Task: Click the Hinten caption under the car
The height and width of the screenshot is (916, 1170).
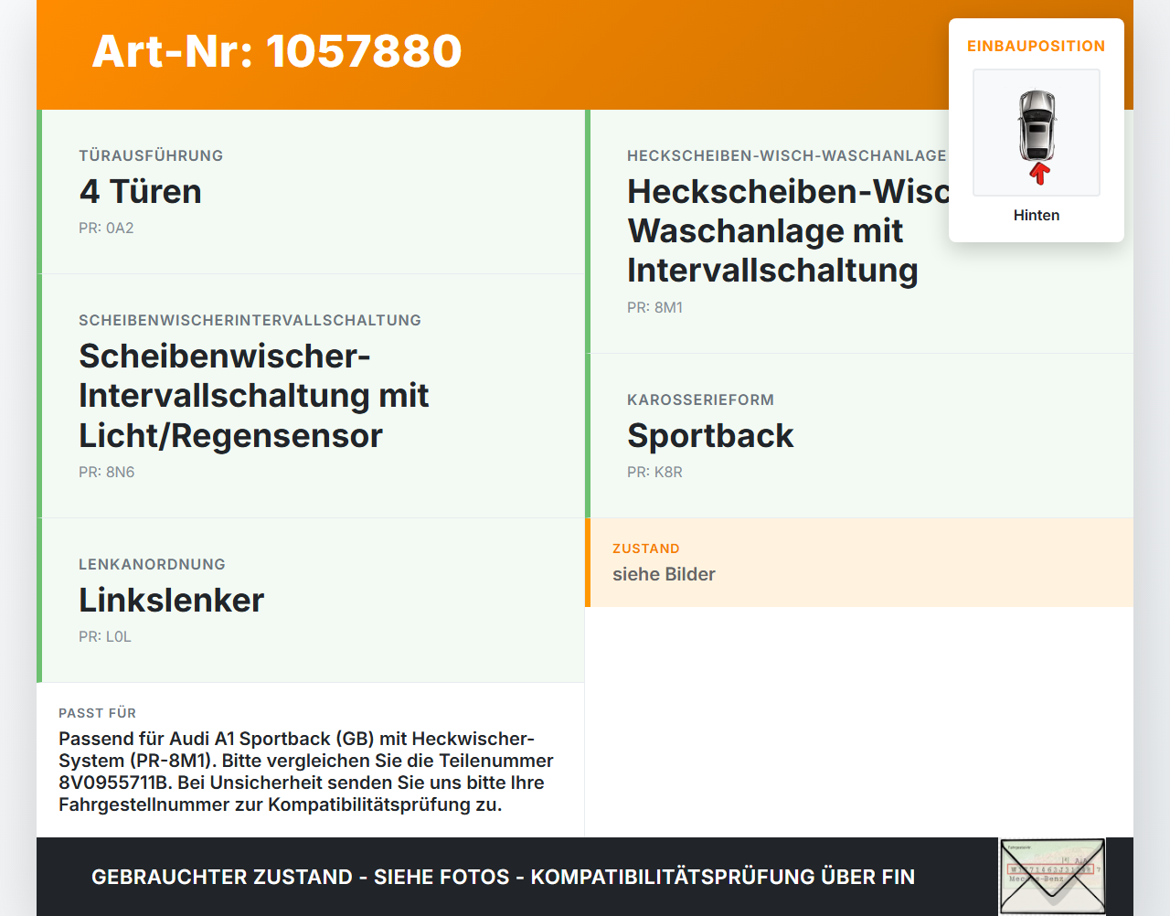Action: click(x=1037, y=215)
